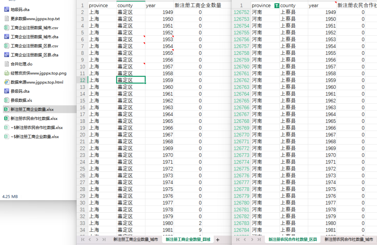Click the 经管皮皮侠www.jgppx.top.png image icon
Viewport: 377px width, 245px height.
click(7, 73)
